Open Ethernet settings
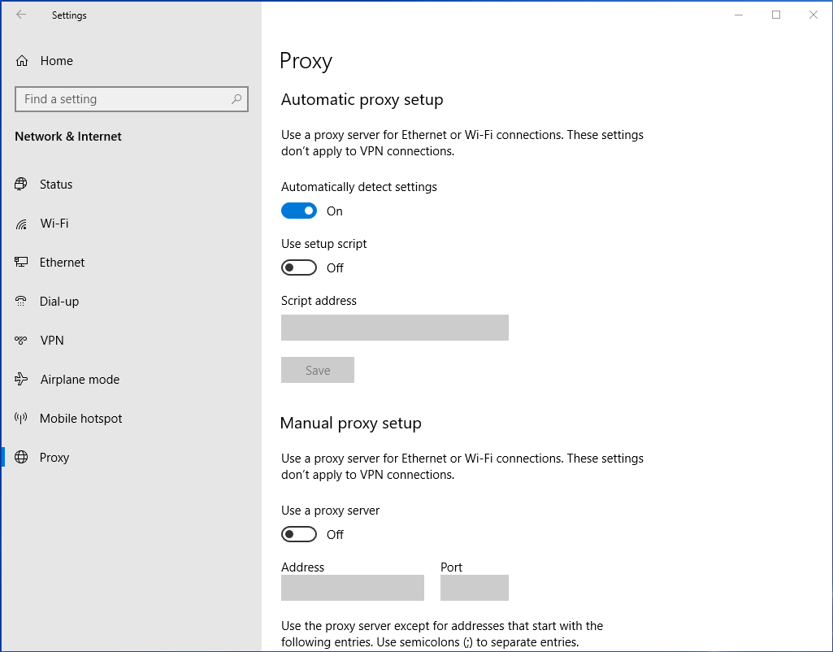Screen dimensions: 833x652 pyautogui.click(x=132, y=262)
